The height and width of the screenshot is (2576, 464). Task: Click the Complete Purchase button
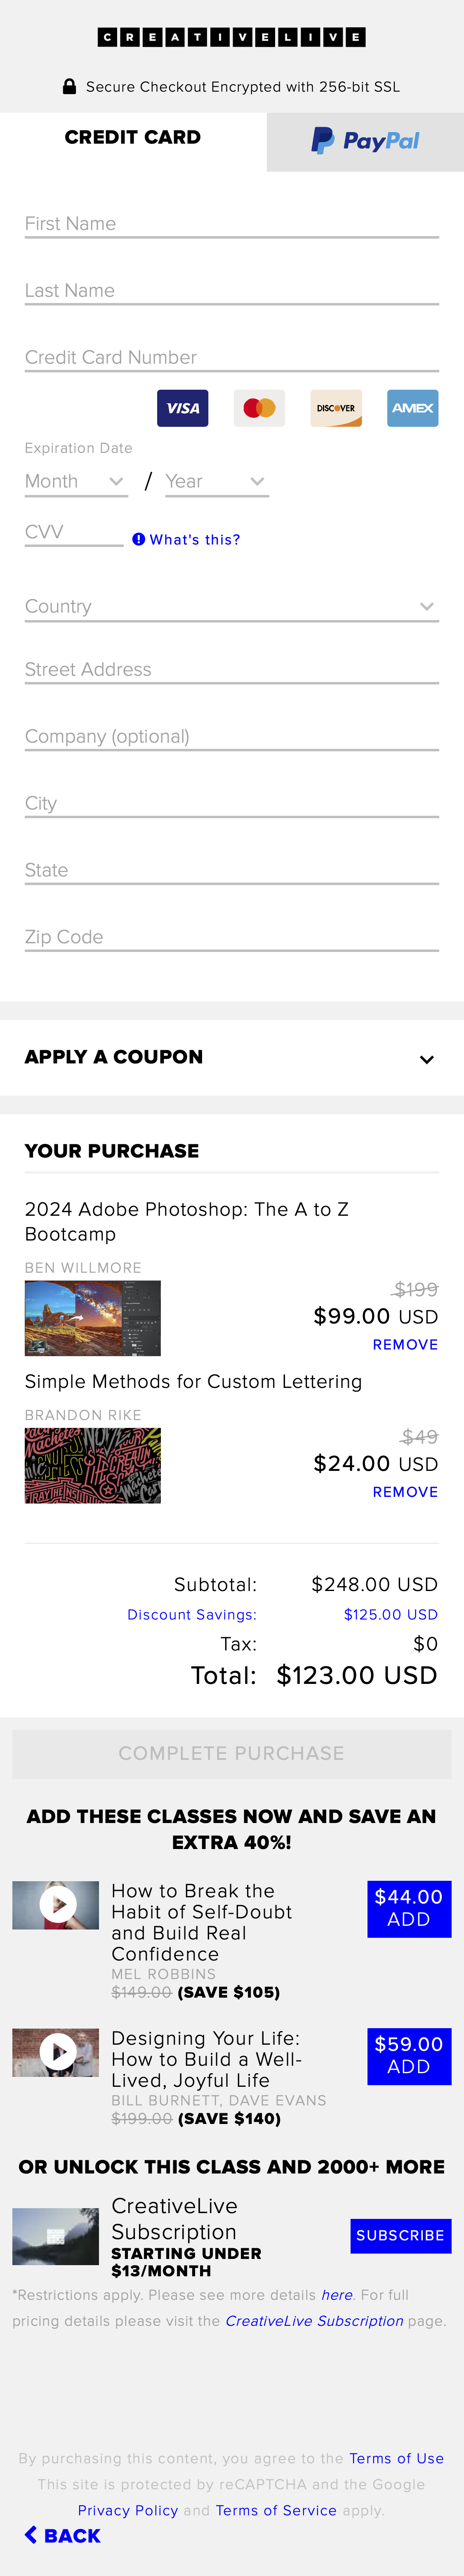(232, 1752)
